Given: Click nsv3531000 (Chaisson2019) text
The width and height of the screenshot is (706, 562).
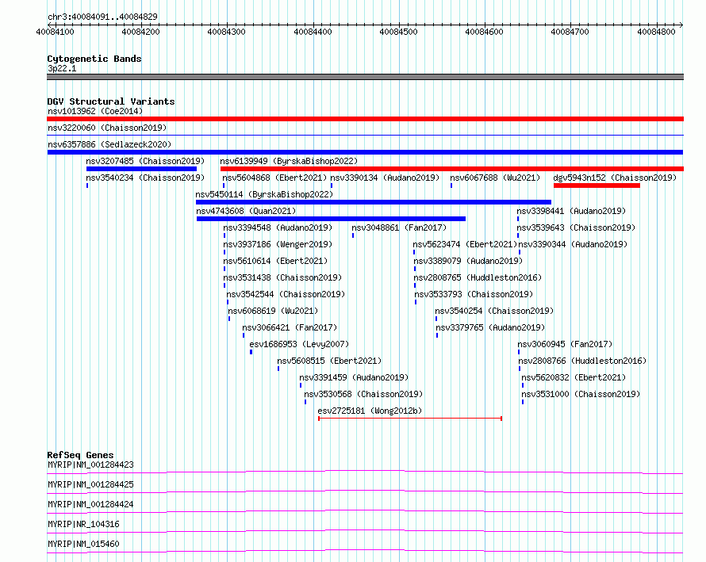Looking at the screenshot, I should point(581,394).
